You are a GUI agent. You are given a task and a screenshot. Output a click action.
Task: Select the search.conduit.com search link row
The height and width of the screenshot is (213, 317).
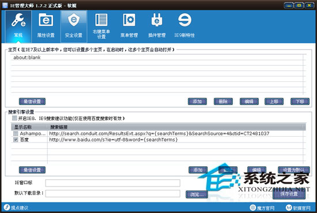[159, 134]
